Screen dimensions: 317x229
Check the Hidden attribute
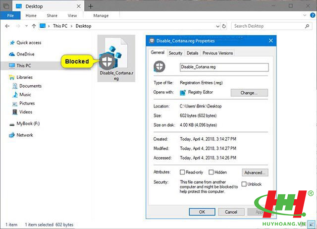tap(211, 172)
